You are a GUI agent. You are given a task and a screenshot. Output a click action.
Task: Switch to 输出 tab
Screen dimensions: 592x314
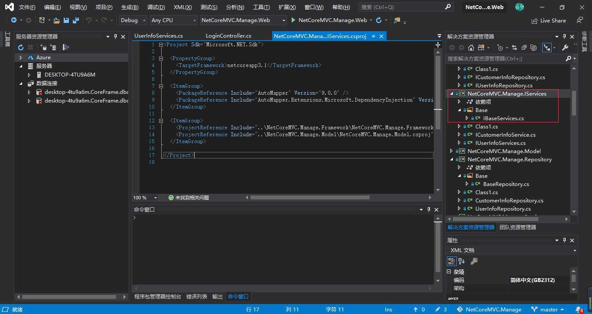218,297
